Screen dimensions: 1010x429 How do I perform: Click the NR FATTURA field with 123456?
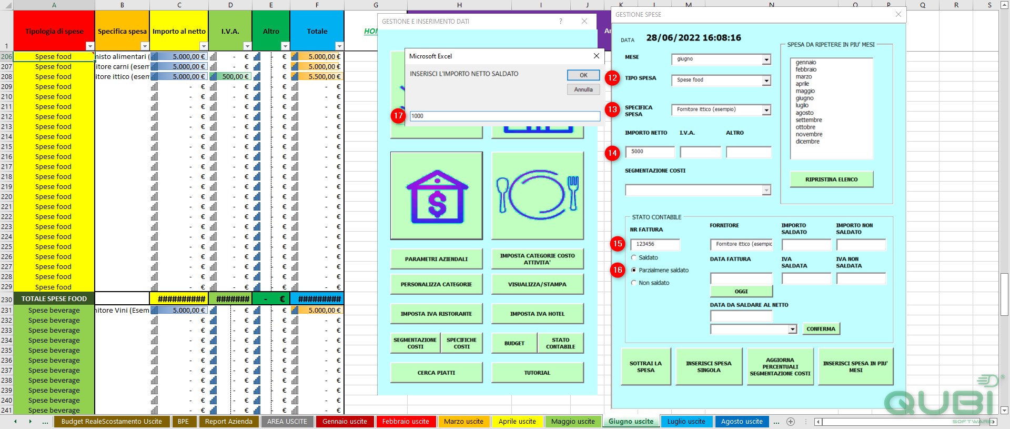(655, 244)
